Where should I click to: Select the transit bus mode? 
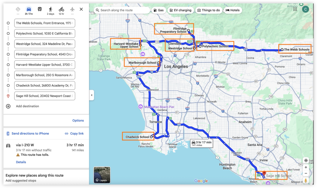coord(40,9)
